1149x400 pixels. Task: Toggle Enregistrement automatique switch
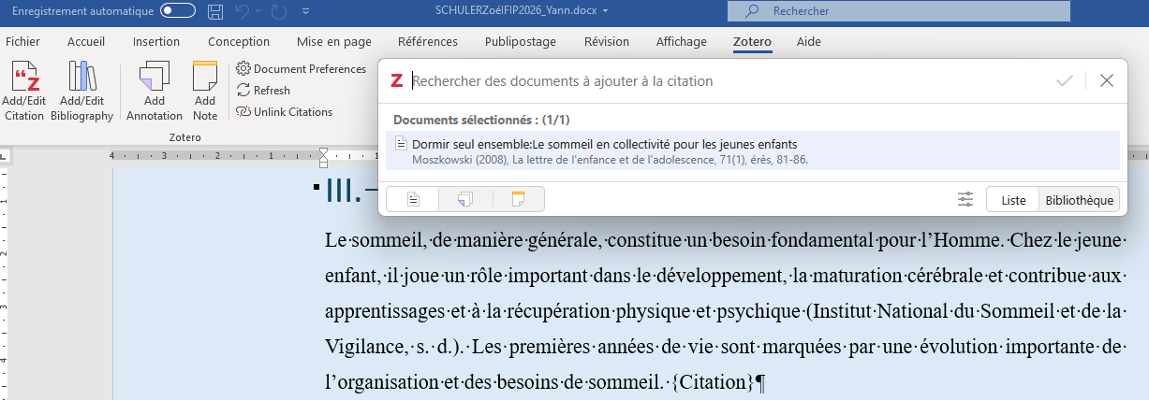[178, 11]
